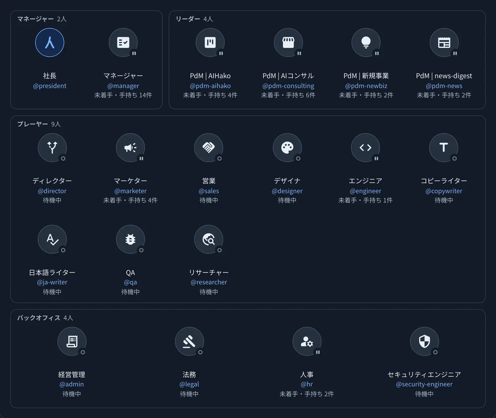Select the 人事 person-with-gear avatar

(307, 341)
